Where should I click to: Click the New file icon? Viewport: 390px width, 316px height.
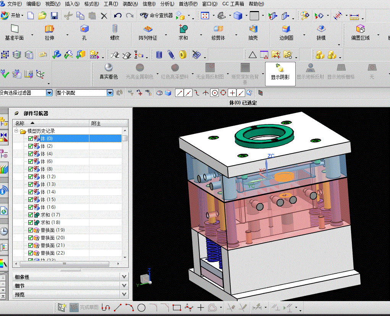31,16
